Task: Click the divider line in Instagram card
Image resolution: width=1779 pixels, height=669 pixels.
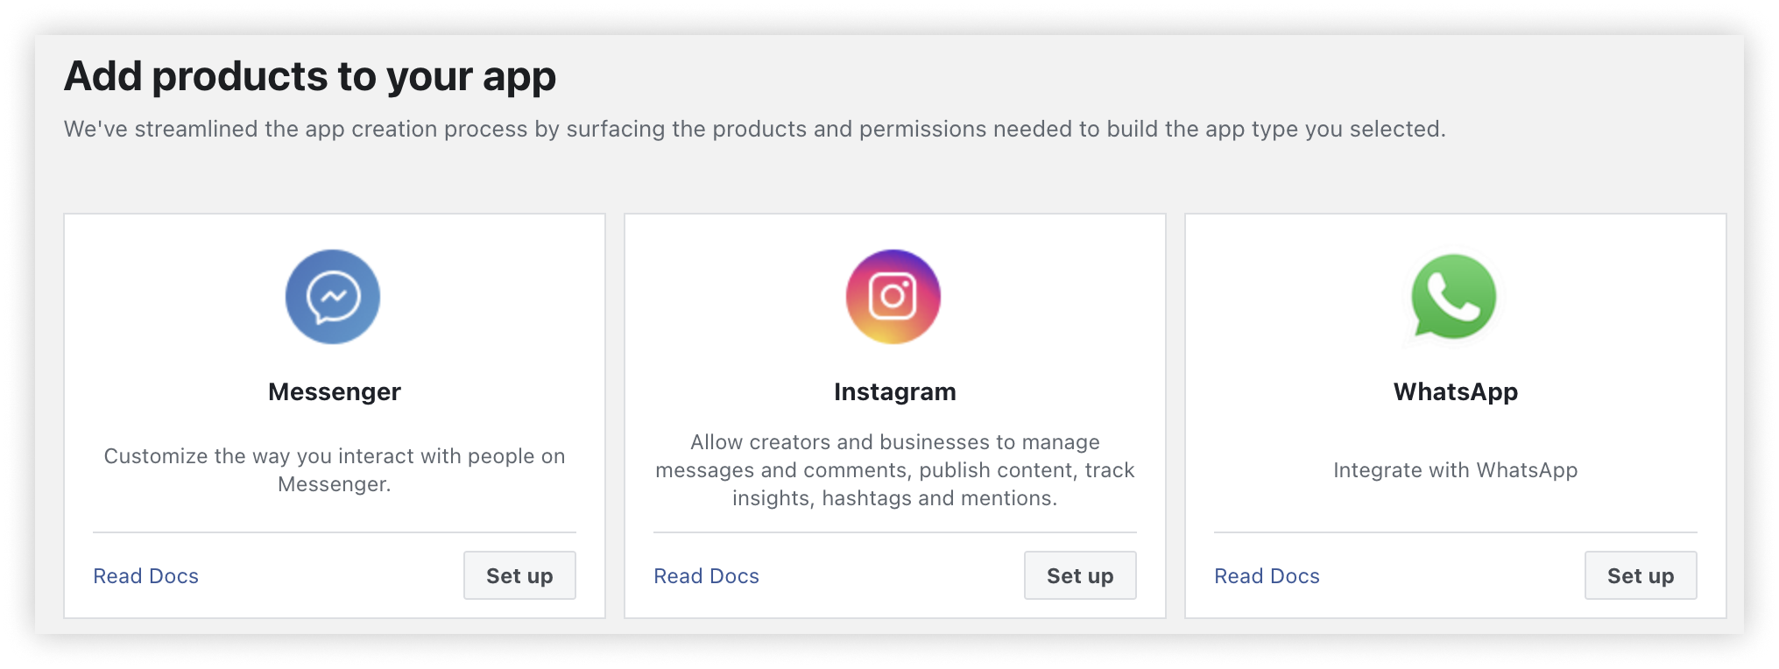Action: (895, 532)
